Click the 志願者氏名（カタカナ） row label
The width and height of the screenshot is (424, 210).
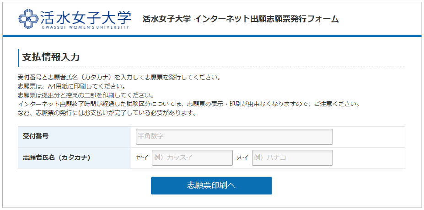[x=57, y=158]
